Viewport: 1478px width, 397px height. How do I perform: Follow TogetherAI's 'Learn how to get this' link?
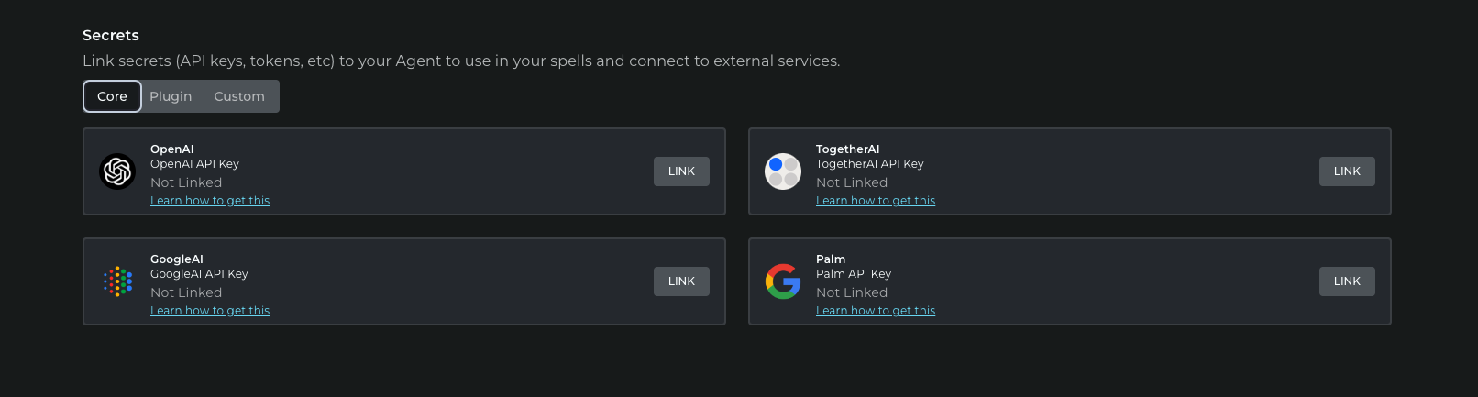point(876,201)
